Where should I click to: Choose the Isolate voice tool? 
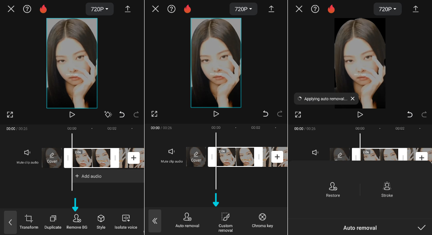point(126,221)
